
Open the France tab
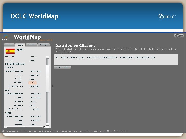click(x=32, y=45)
